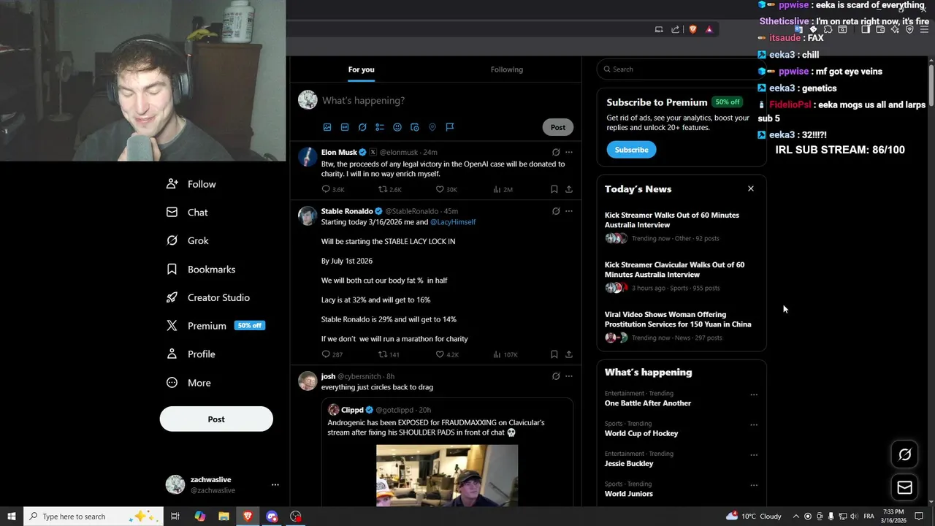Screen dimensions: 935x526
Task: Switch to the For you tab
Action: click(361, 69)
